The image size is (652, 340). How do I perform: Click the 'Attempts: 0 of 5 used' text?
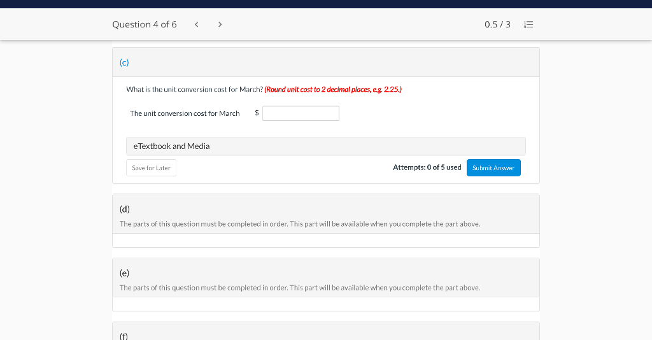(427, 167)
